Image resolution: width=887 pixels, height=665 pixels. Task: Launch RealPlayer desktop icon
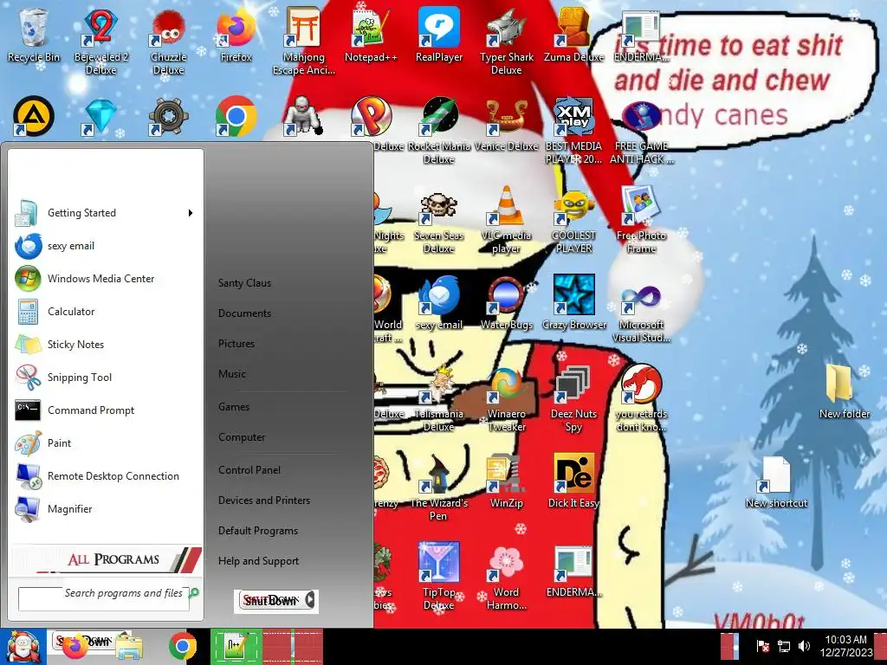(x=439, y=34)
